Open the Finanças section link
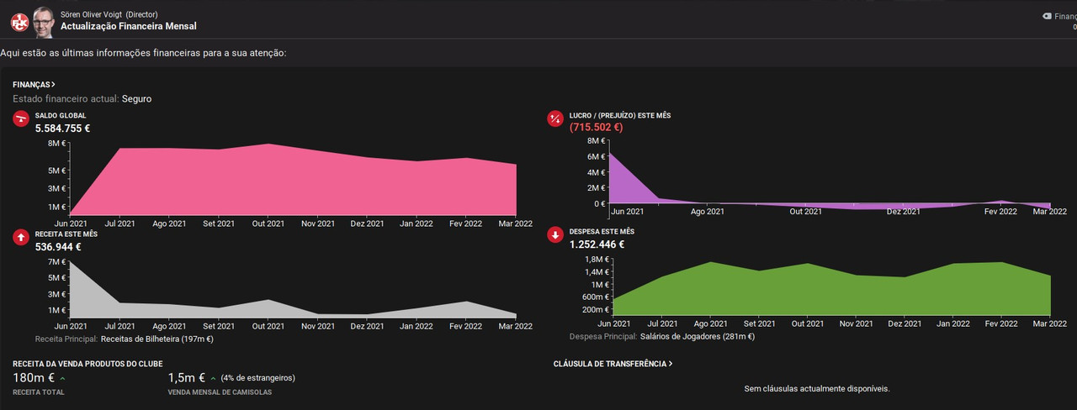This screenshot has width=1077, height=410. click(34, 85)
